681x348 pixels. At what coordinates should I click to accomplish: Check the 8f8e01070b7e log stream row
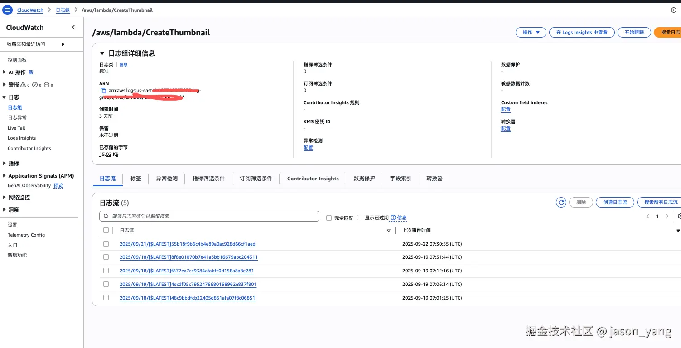click(106, 257)
